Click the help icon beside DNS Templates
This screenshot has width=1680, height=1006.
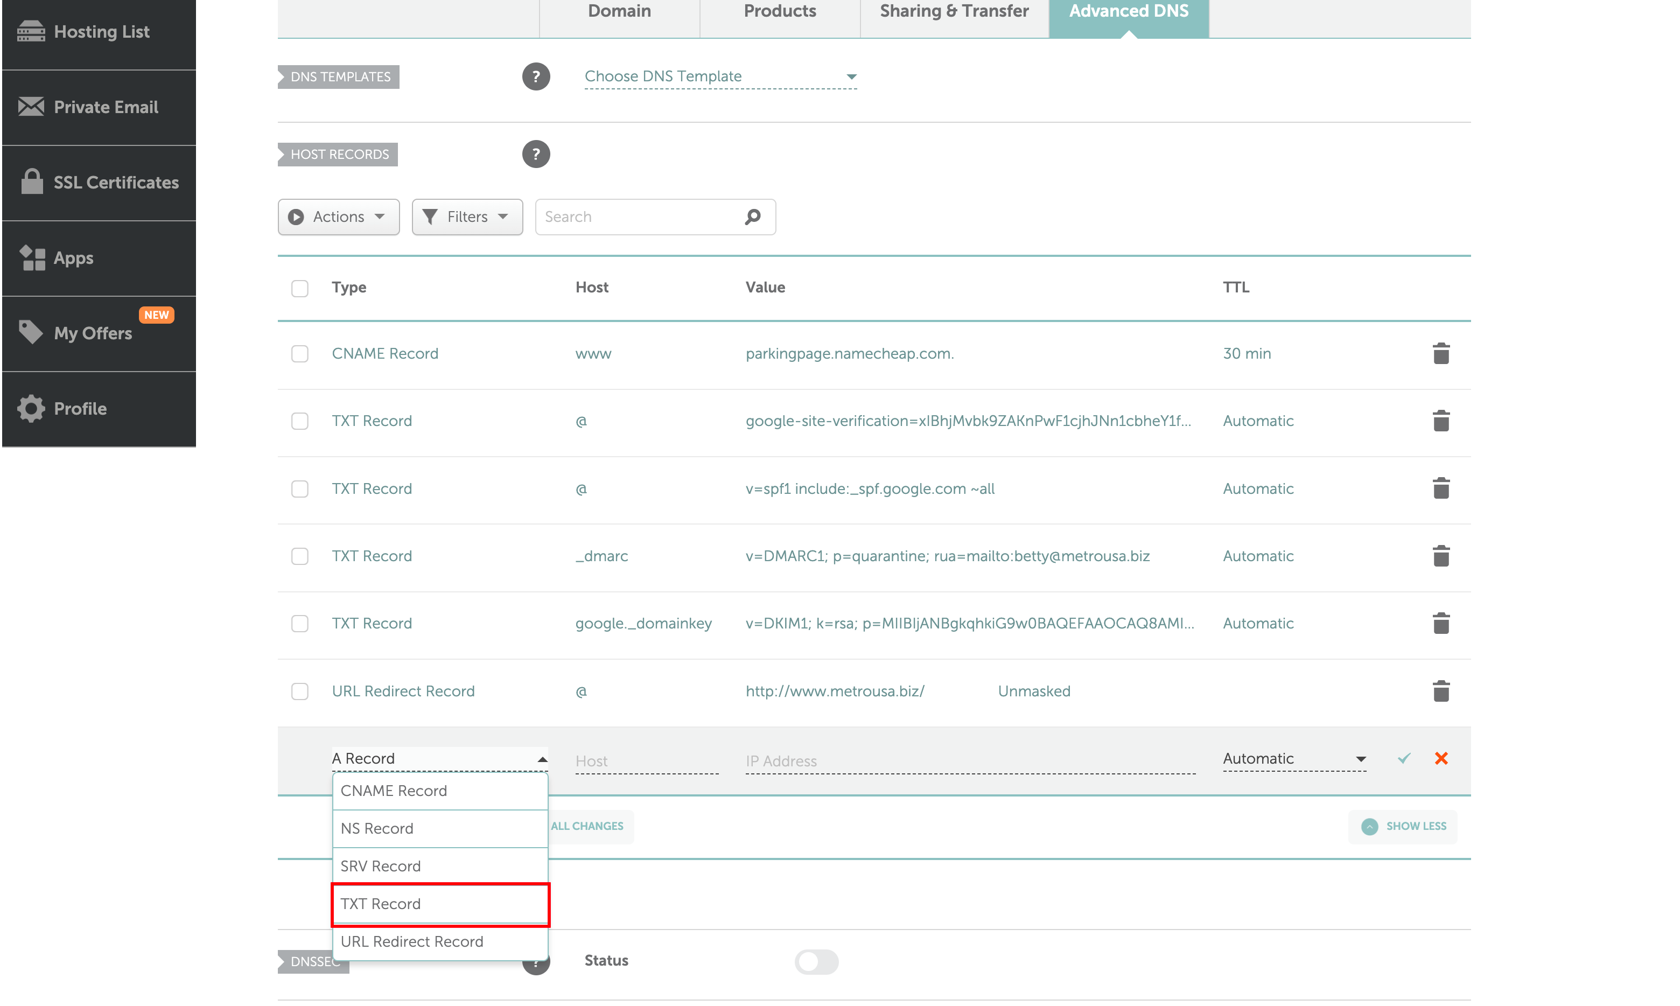pos(535,76)
